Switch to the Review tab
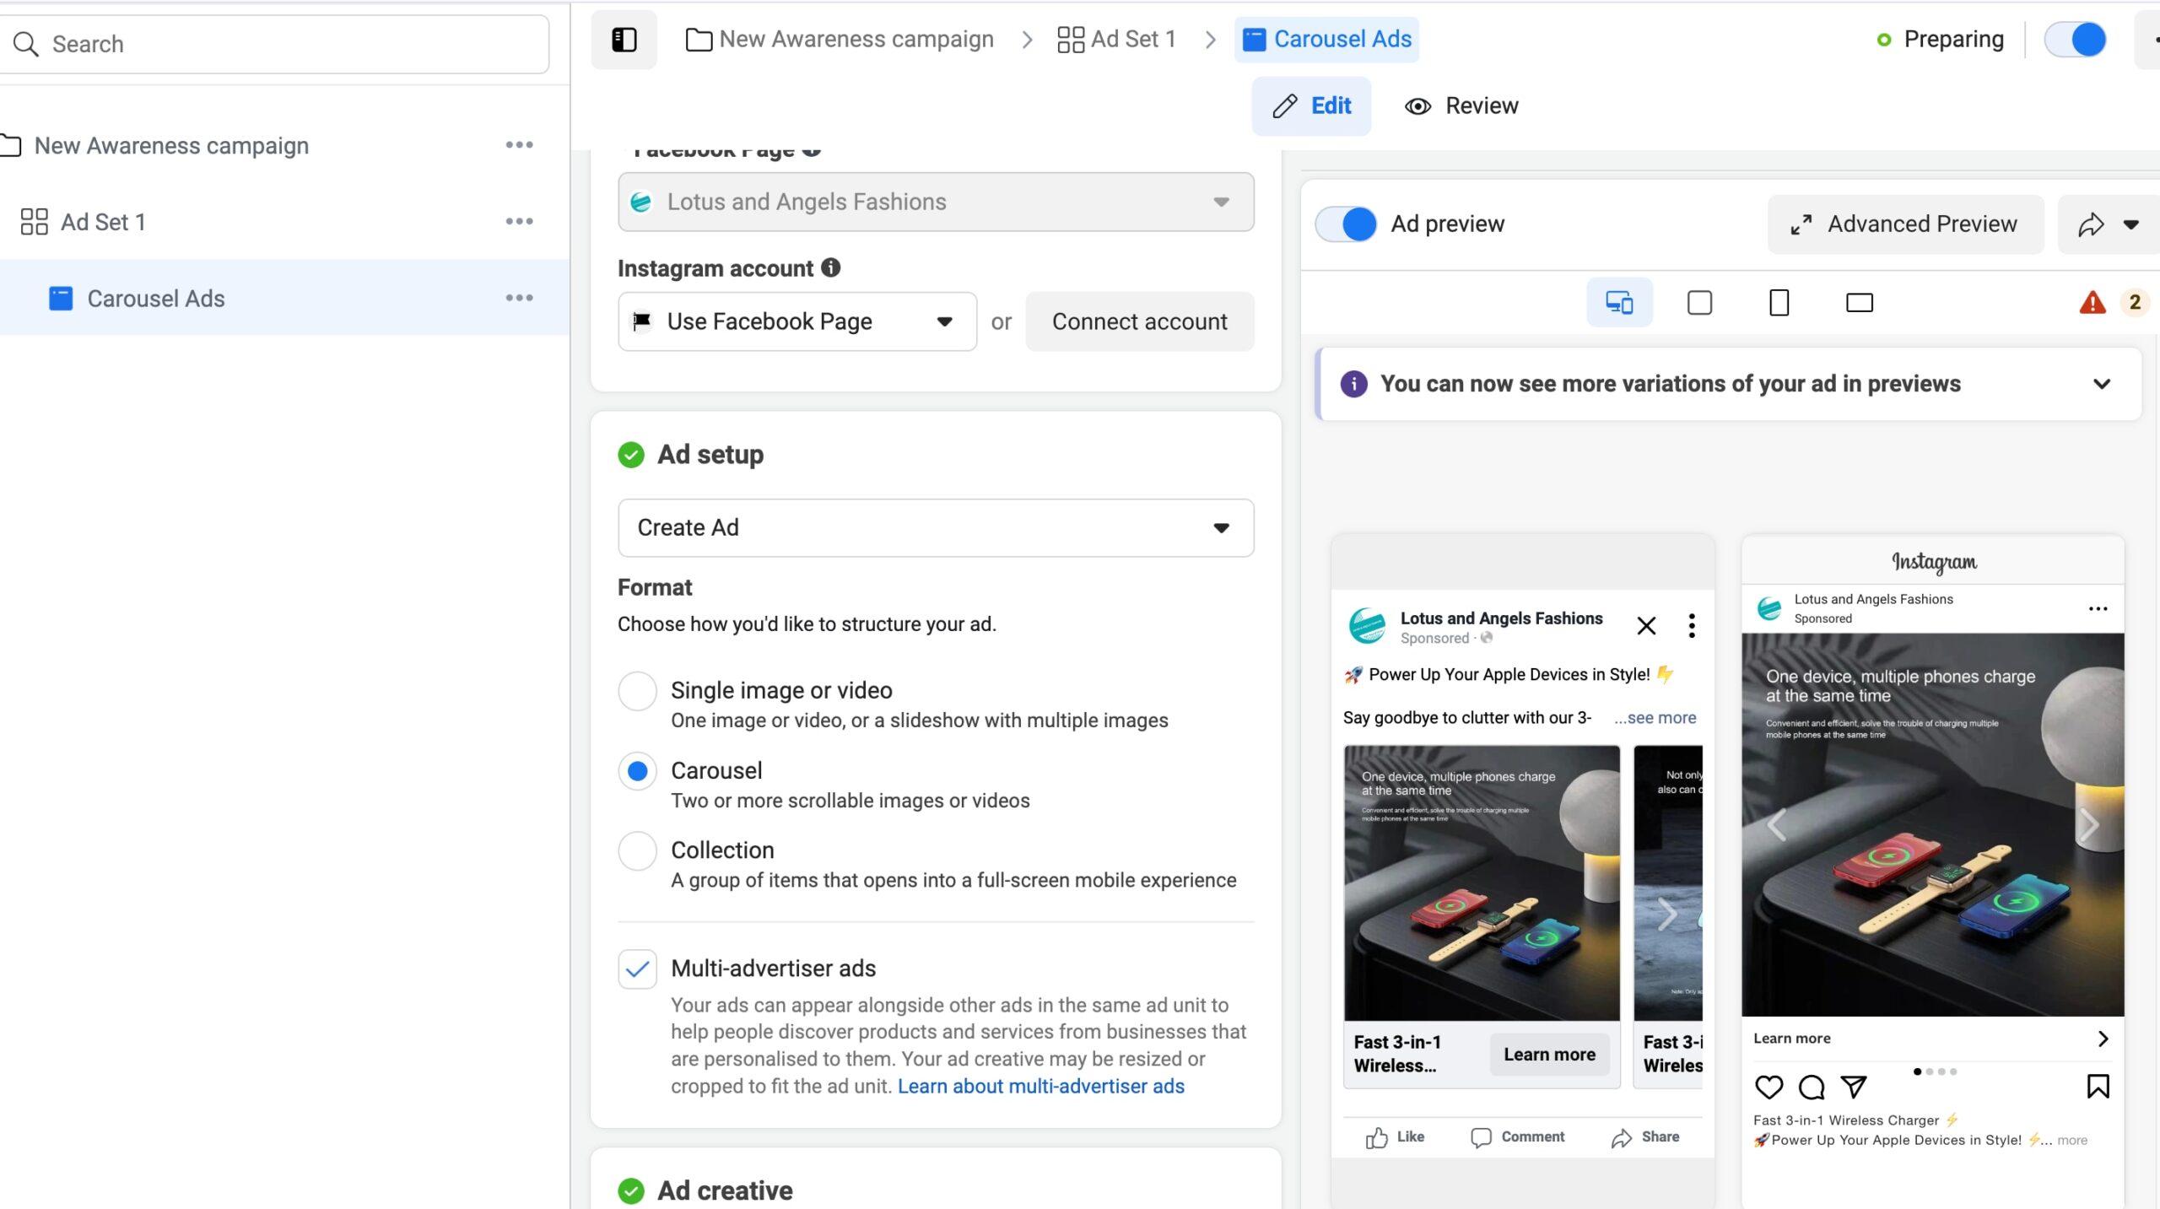 [1461, 105]
